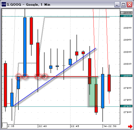The image size is (134, 130).
Task: Click the green shaded rectangle region
Action: [x=93, y=92]
